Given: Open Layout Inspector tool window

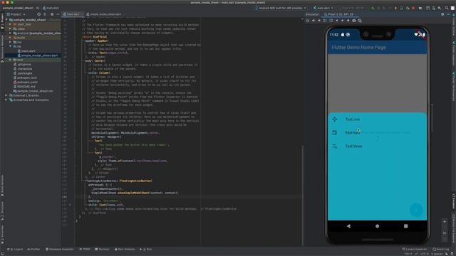Looking at the screenshot, I should coord(415,249).
